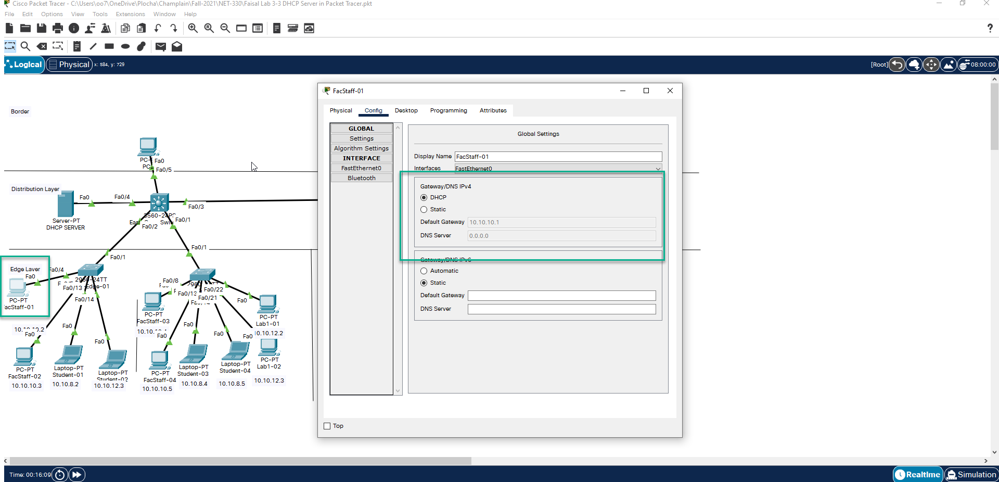Screen dimensions: 999x482
Task: Click the Move Object arrows icon
Action: click(931, 65)
